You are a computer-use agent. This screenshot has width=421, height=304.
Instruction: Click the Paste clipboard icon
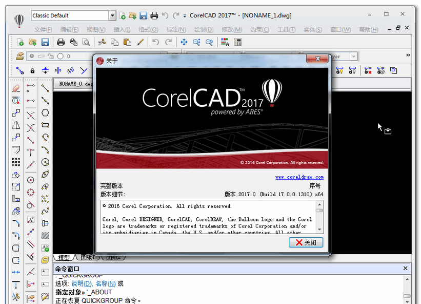[127, 42]
